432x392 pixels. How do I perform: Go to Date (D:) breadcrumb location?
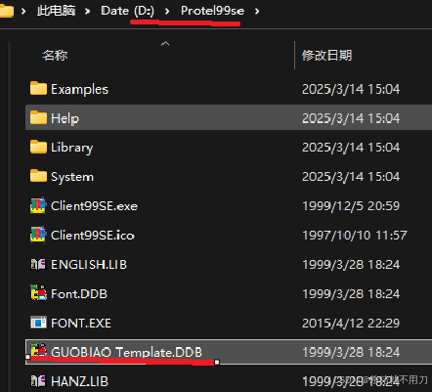tap(127, 11)
